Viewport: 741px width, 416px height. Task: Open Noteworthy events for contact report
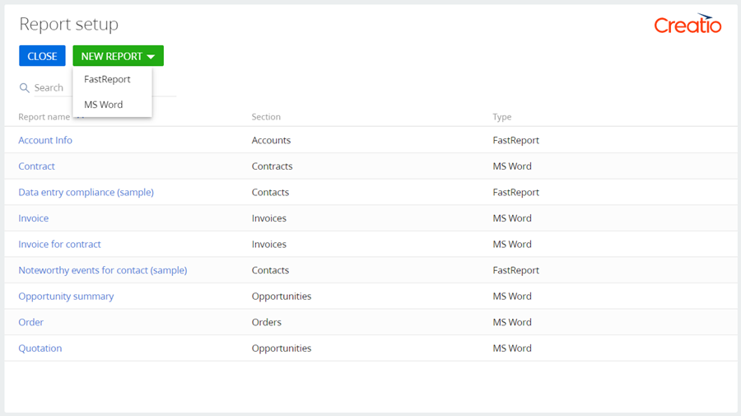(102, 270)
